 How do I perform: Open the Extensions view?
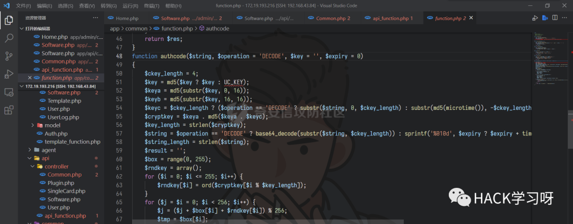click(x=8, y=110)
